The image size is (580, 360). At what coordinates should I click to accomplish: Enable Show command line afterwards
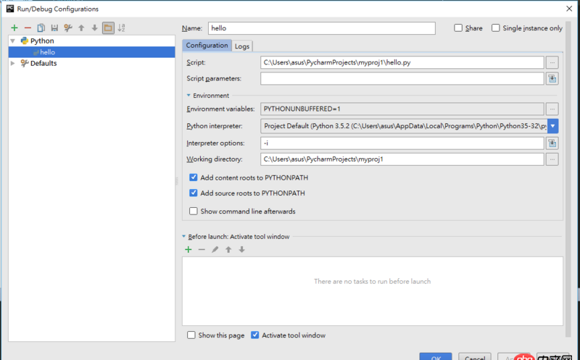point(193,211)
